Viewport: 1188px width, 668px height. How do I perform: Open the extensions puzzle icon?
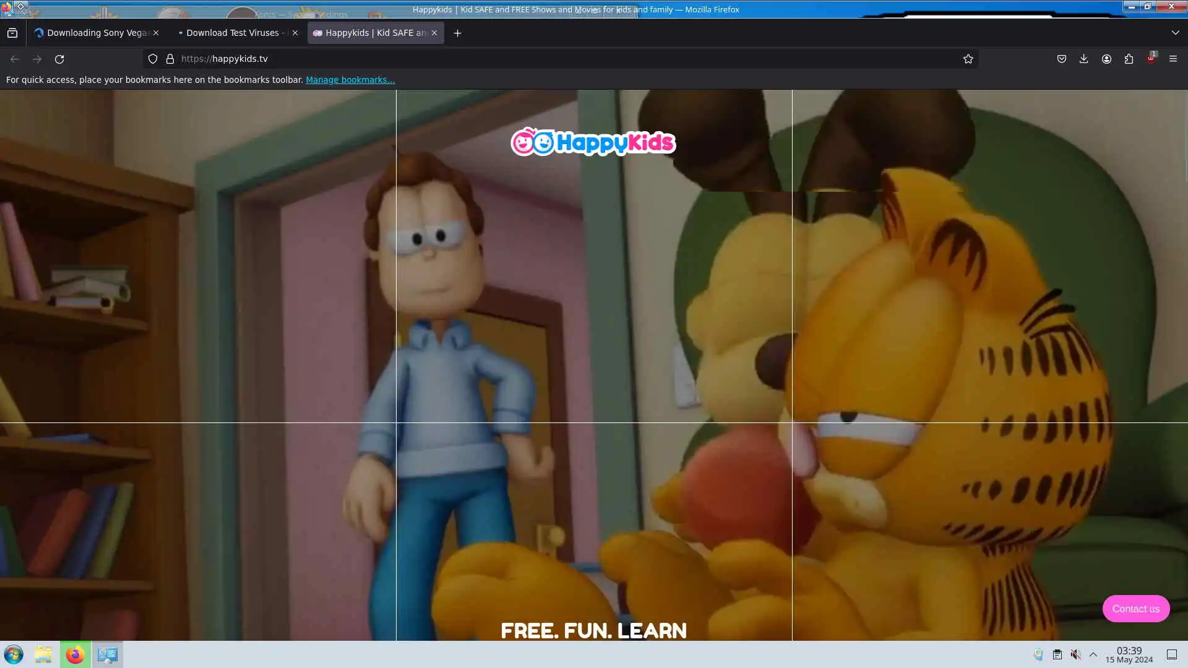click(x=1129, y=59)
